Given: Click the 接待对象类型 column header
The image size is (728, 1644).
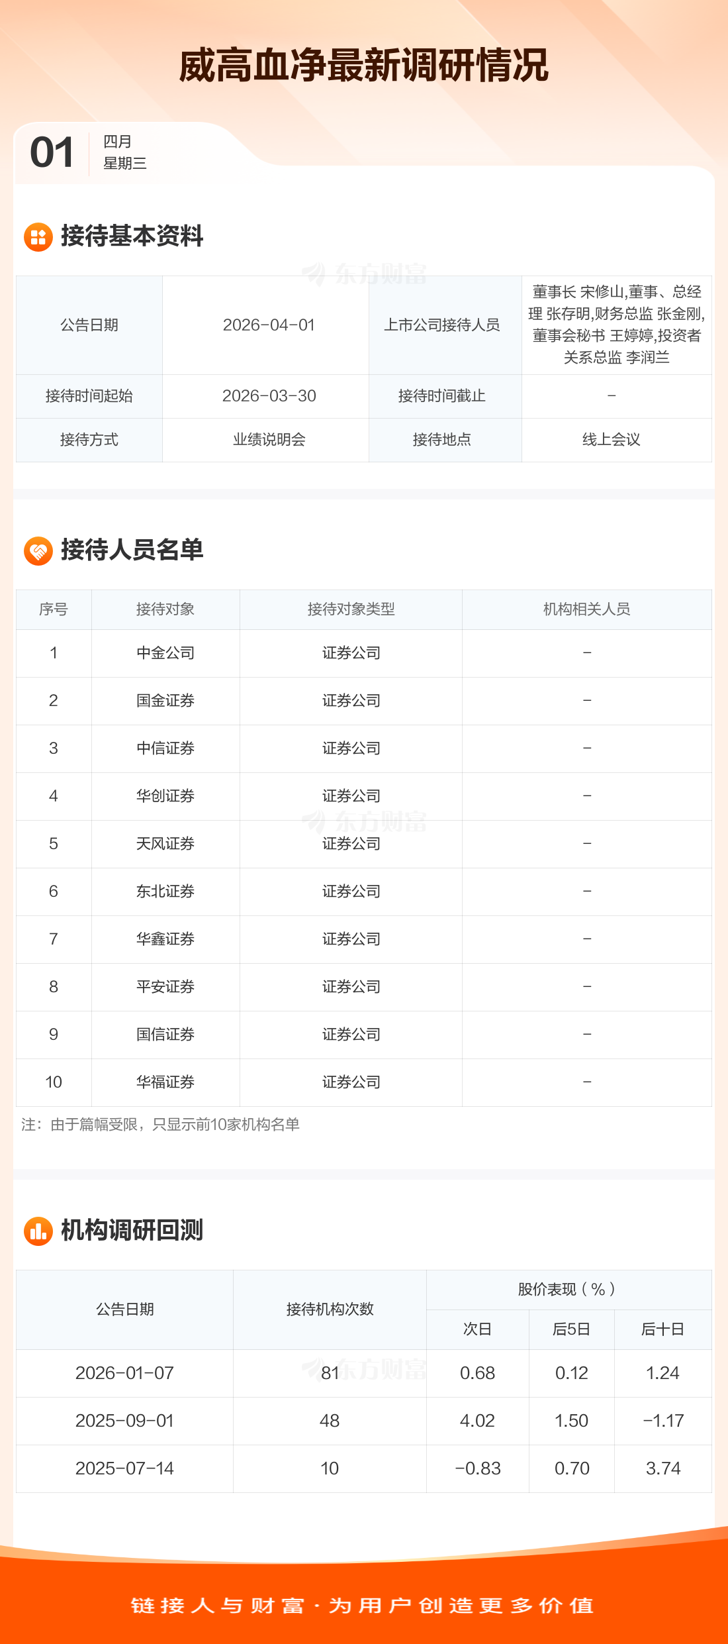Looking at the screenshot, I should (351, 609).
